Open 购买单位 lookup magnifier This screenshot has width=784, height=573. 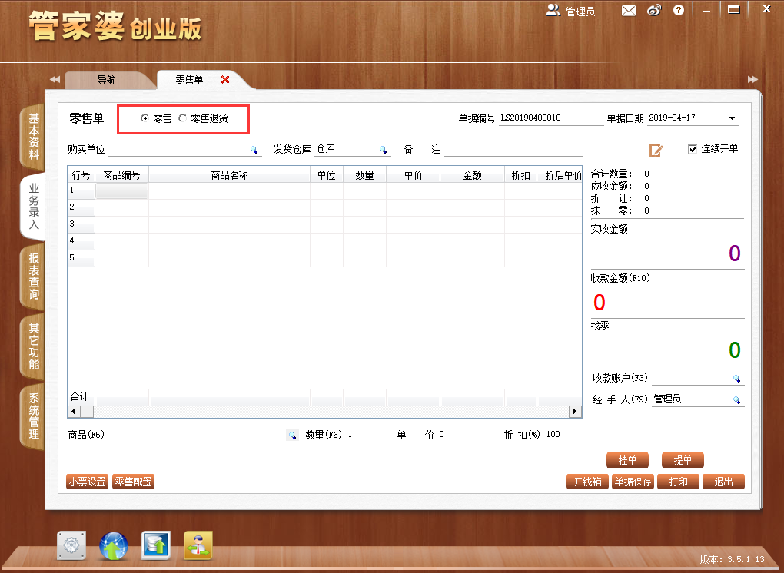pos(254,150)
